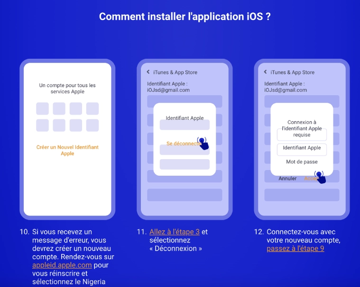Click the hand pointer icon over Se déconnecter
The width and height of the screenshot is (360, 287).
(x=203, y=143)
